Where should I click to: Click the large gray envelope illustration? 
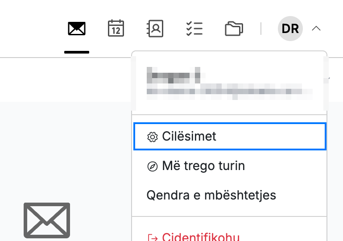(47, 220)
